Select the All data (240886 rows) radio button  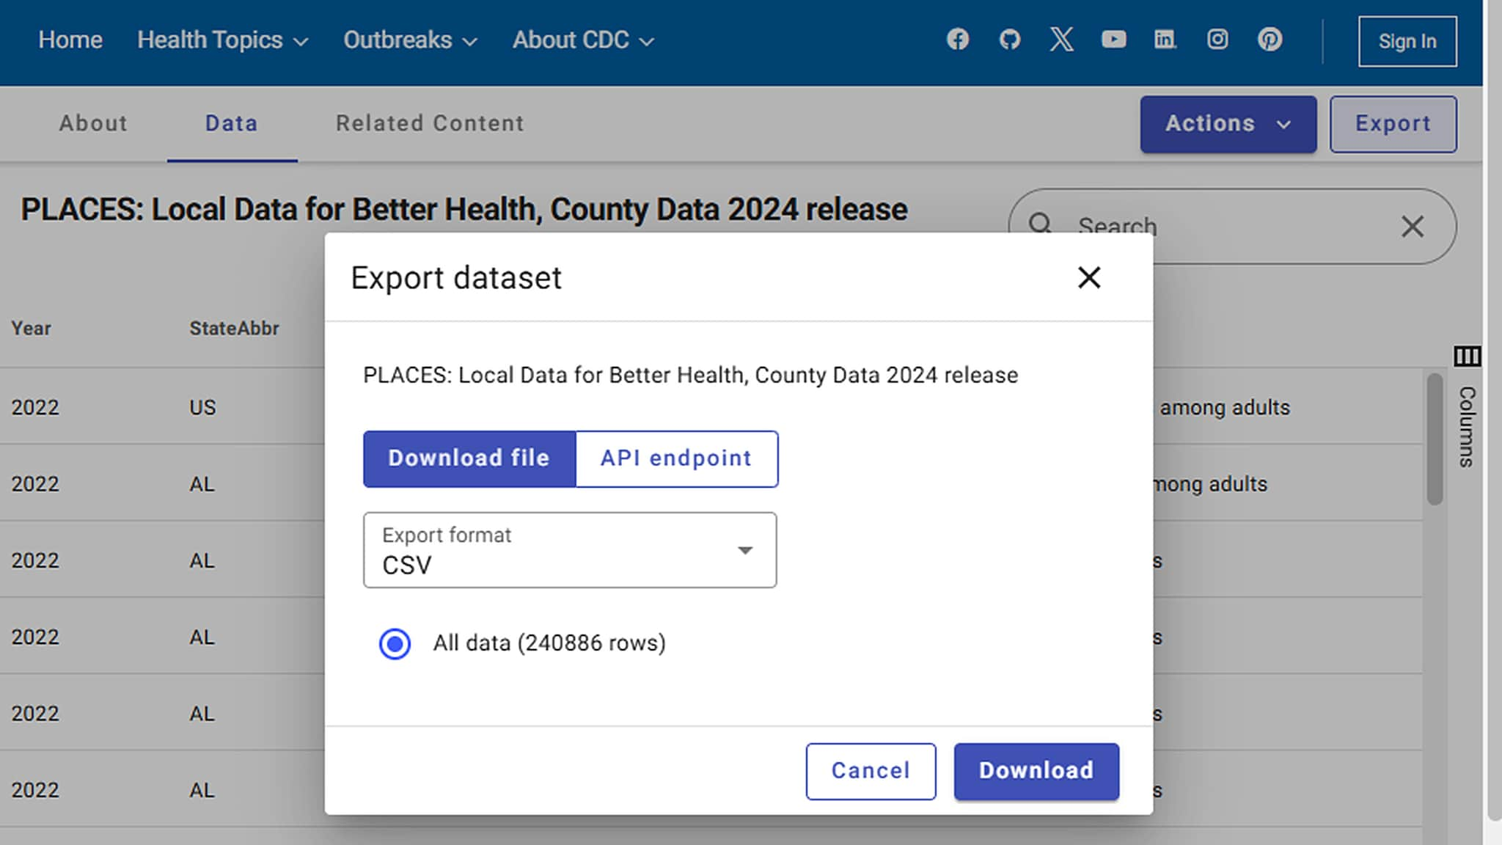tap(394, 643)
